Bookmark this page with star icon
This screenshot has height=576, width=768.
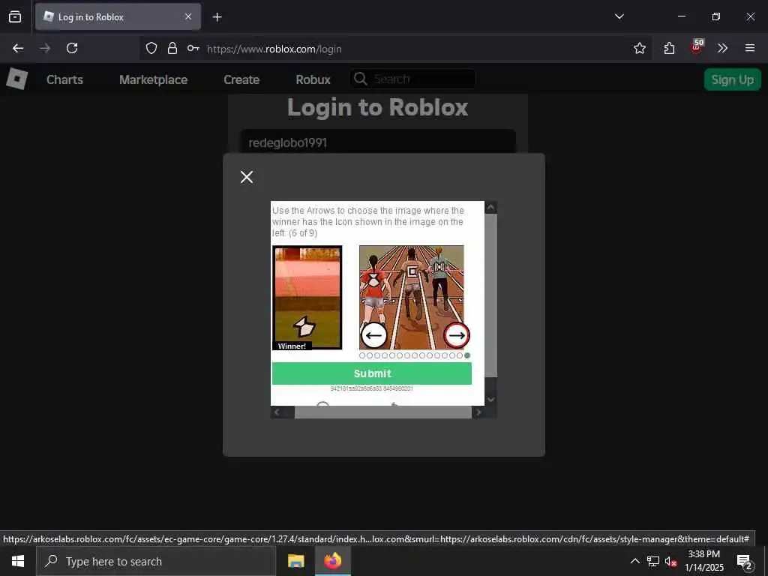click(639, 48)
